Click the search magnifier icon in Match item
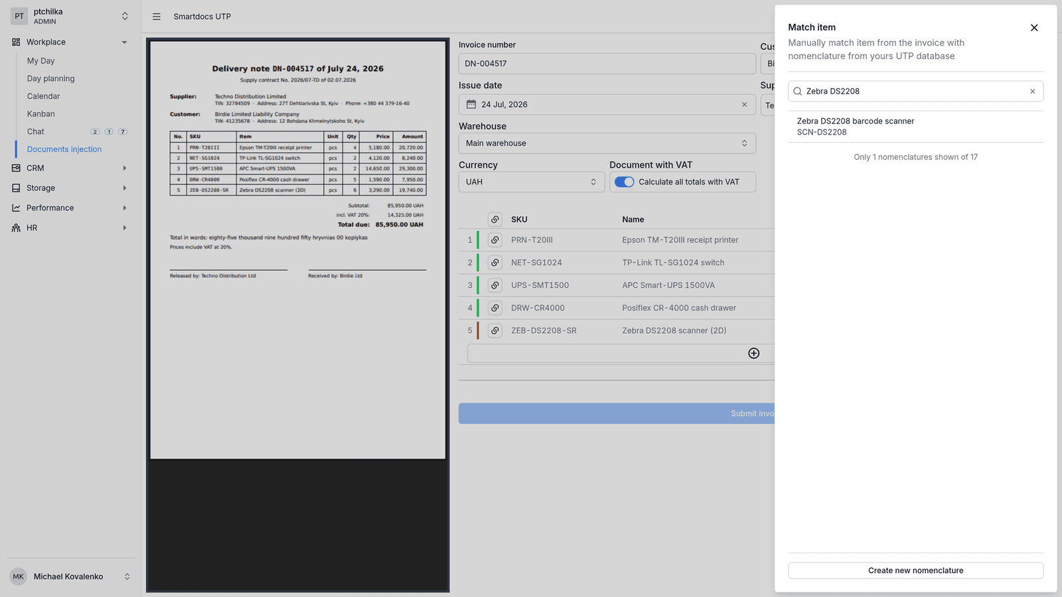 click(x=798, y=92)
